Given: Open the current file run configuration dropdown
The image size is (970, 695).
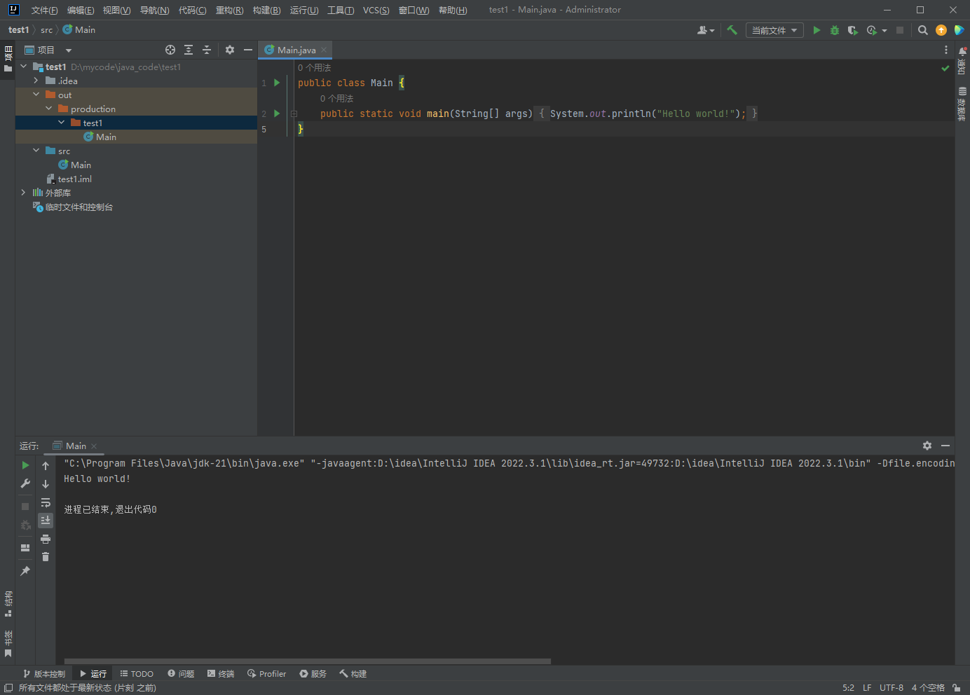Looking at the screenshot, I should click(x=774, y=30).
